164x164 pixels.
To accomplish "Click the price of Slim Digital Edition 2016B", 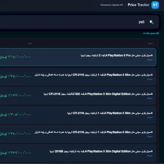I will (x=16, y=153).
